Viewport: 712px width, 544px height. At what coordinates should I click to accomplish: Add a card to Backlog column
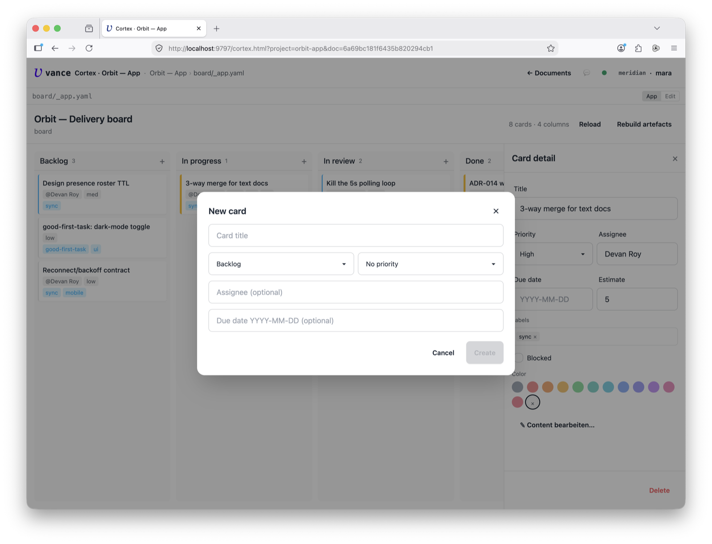(162, 161)
